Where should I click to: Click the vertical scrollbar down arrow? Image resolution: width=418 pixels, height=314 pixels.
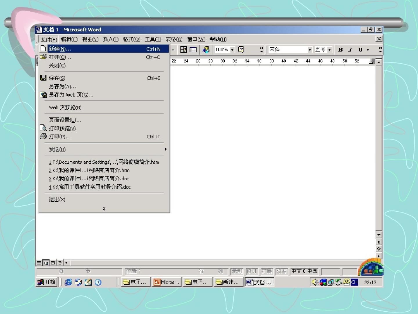(x=379, y=235)
